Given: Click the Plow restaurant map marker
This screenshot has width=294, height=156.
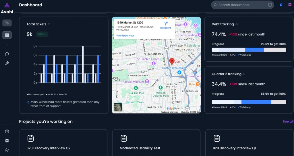Looking at the screenshot, I should point(198,84).
